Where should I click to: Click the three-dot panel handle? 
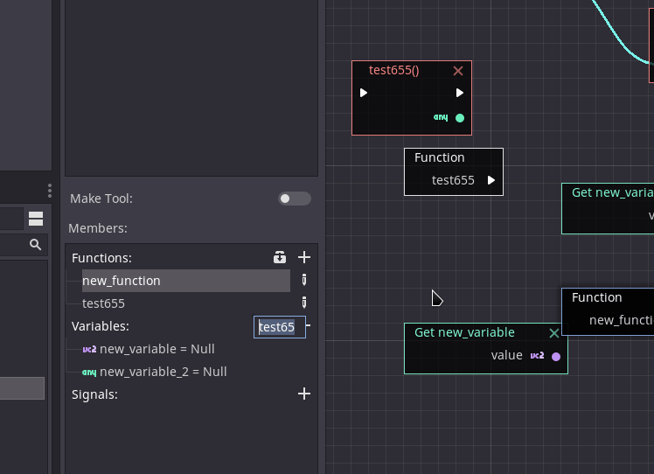coord(50,191)
